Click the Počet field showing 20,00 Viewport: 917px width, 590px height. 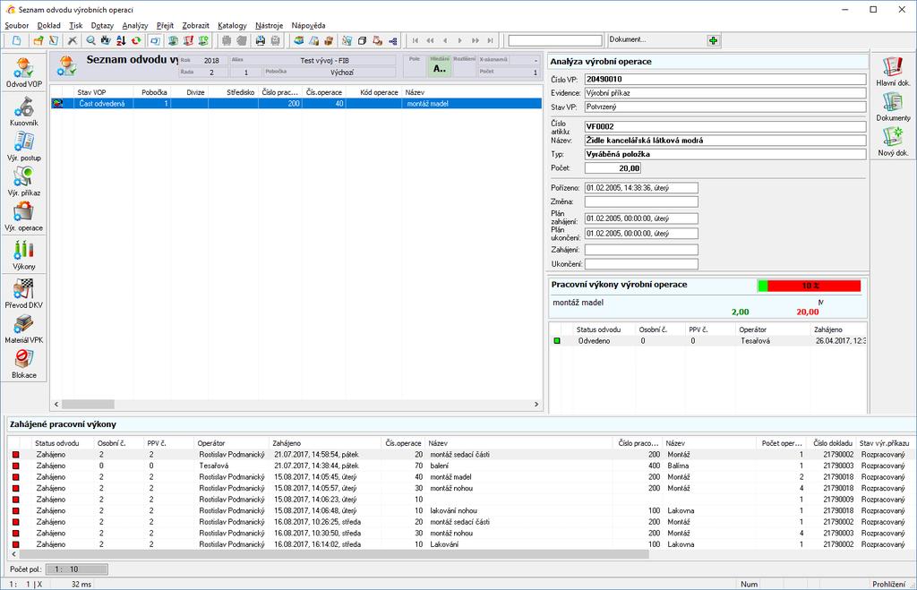tap(613, 167)
